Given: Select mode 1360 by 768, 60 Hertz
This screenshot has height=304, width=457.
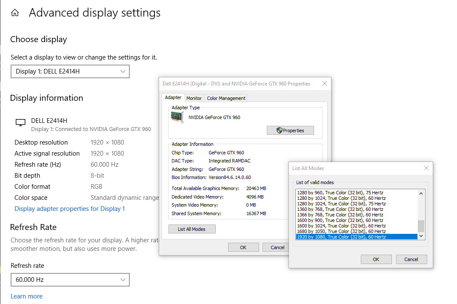Looking at the screenshot, I should (x=357, y=209).
